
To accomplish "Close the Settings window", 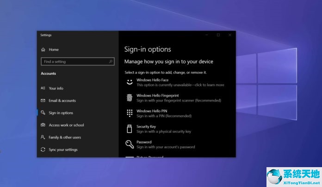I will point(230,35).
